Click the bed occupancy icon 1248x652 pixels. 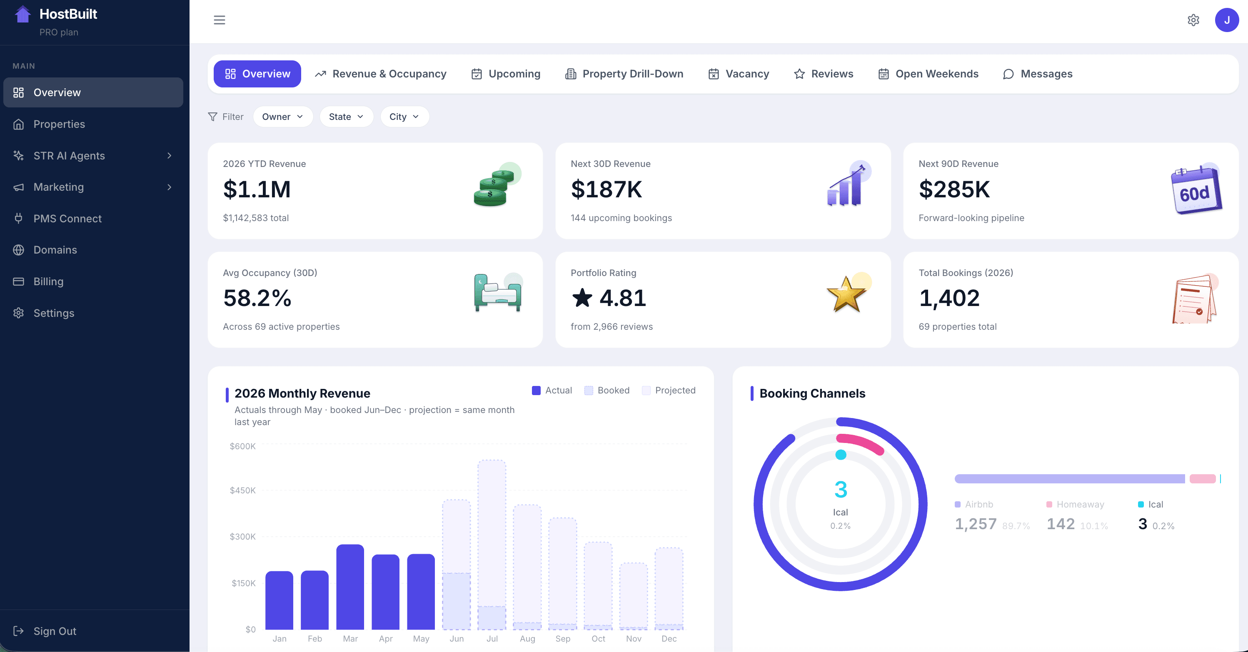(x=498, y=292)
